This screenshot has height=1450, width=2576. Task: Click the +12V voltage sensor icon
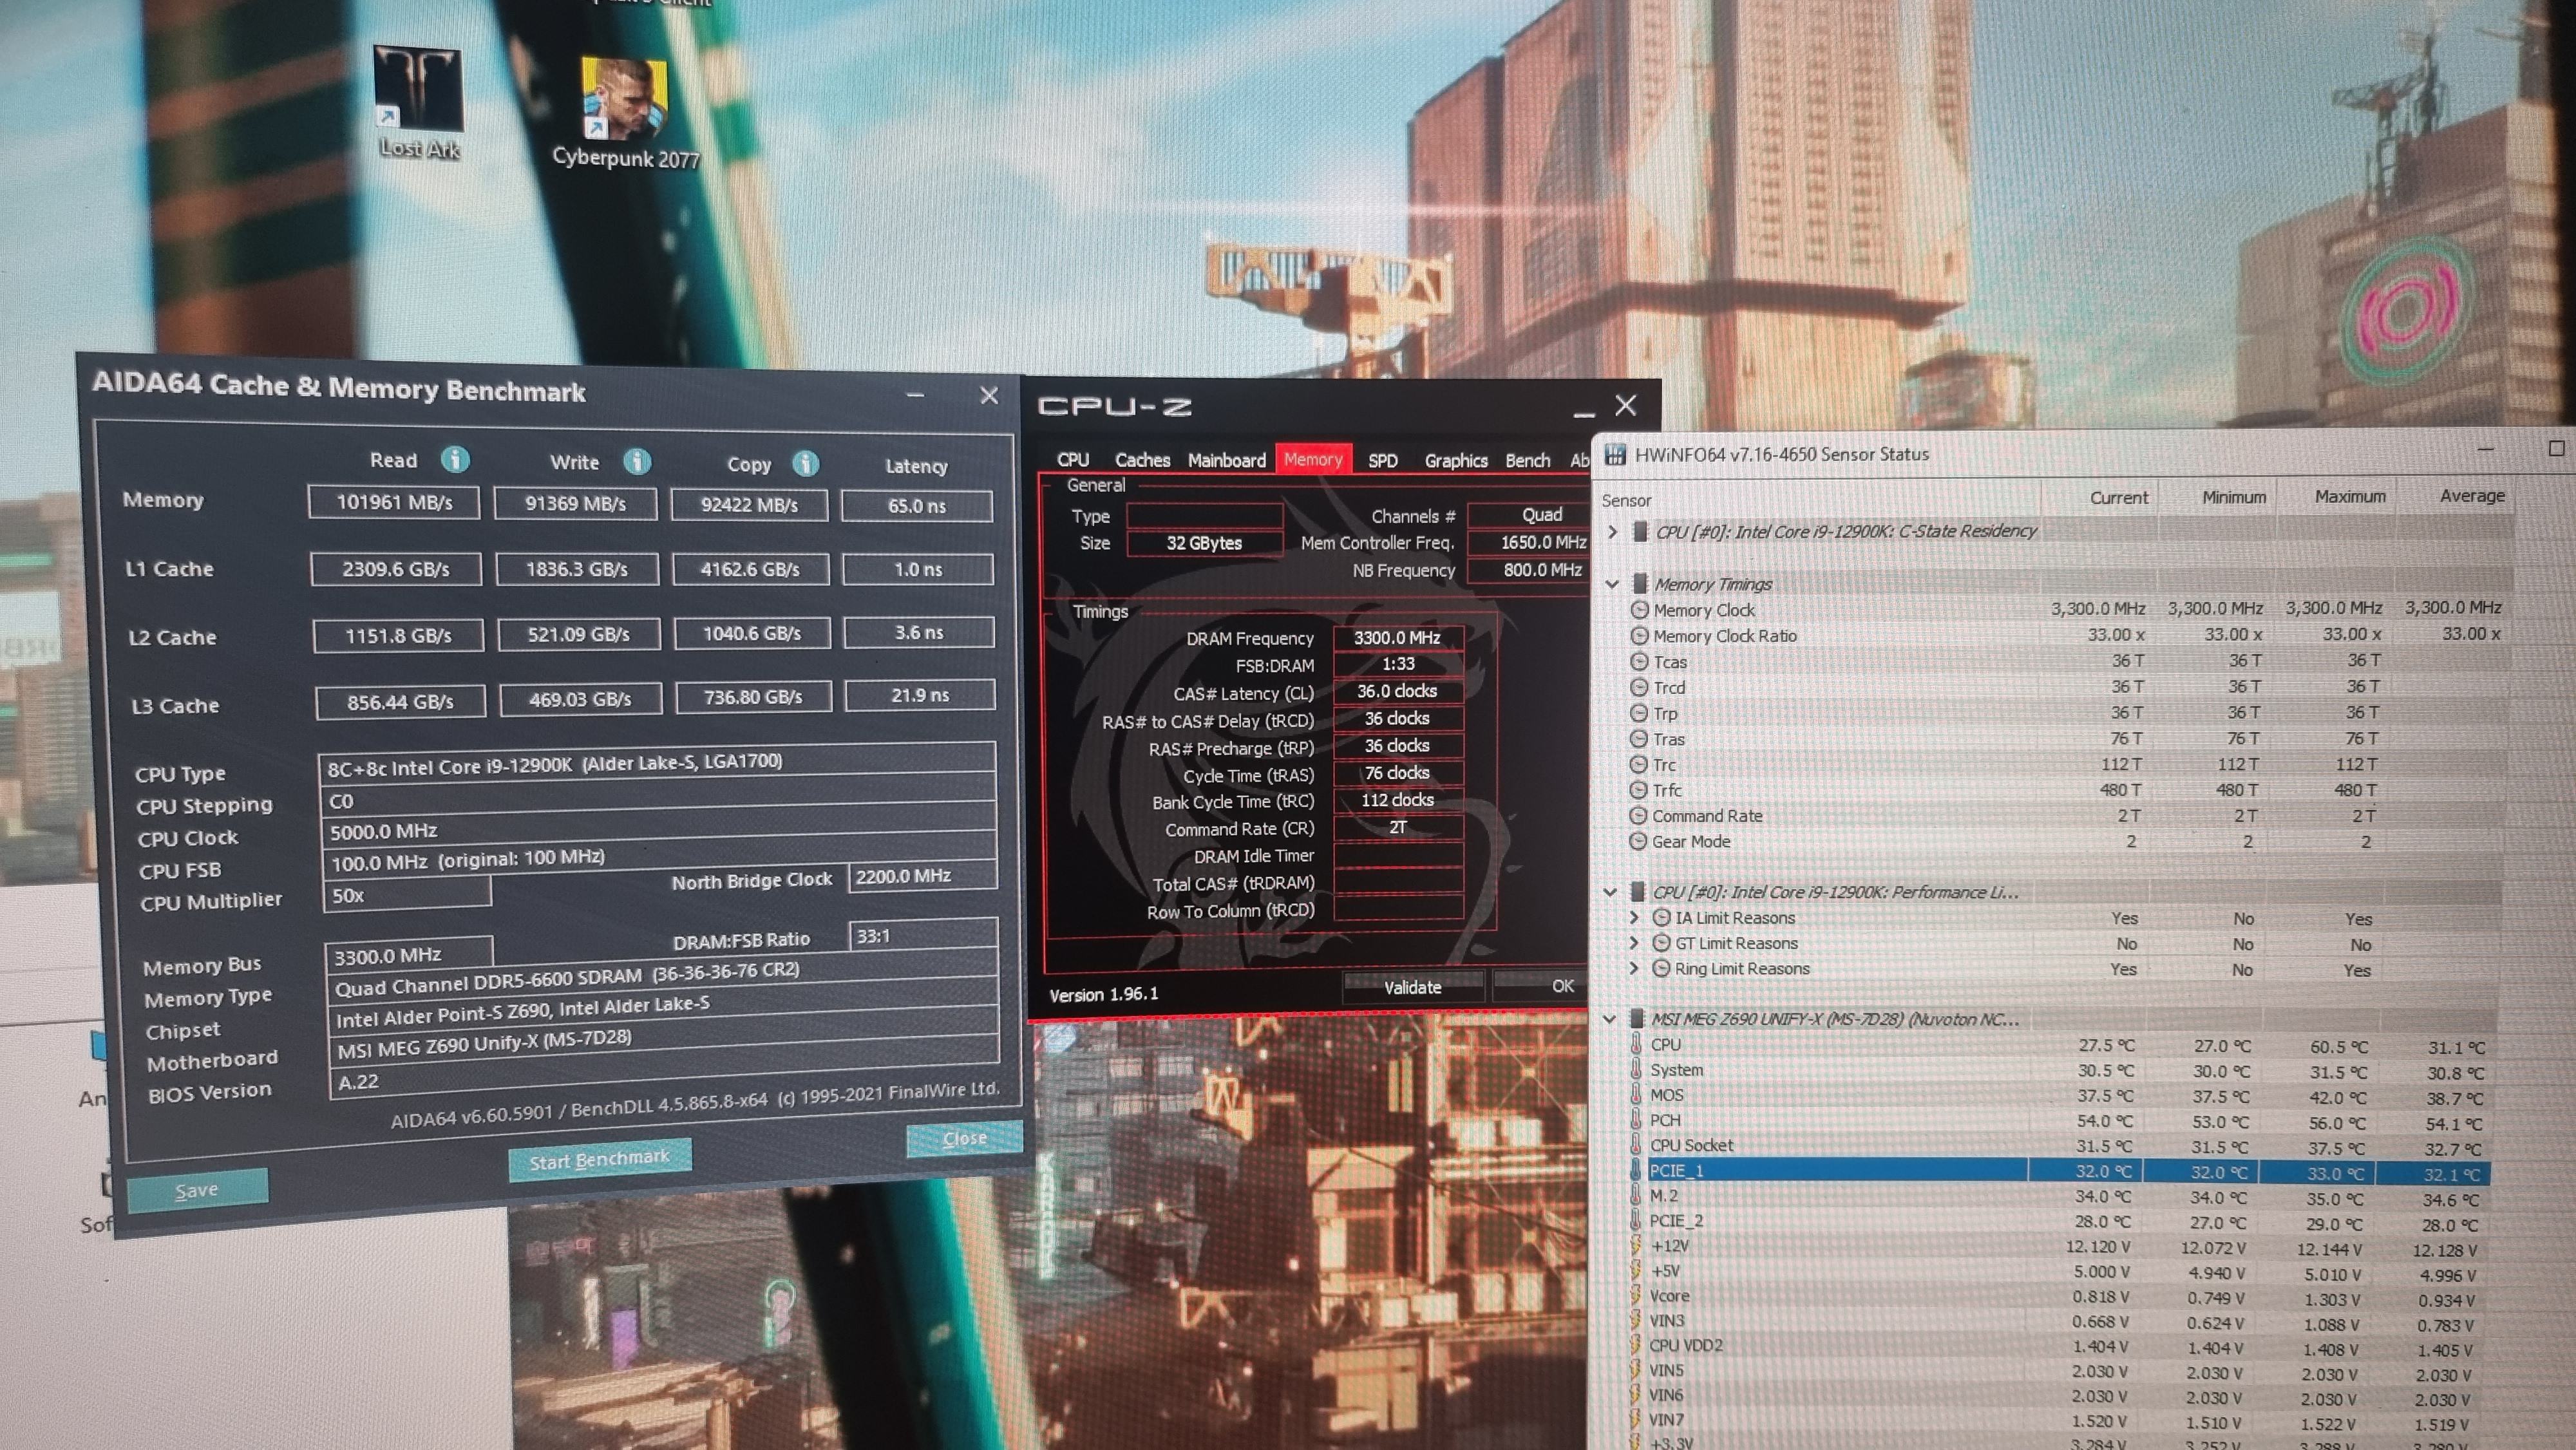coord(1636,1245)
